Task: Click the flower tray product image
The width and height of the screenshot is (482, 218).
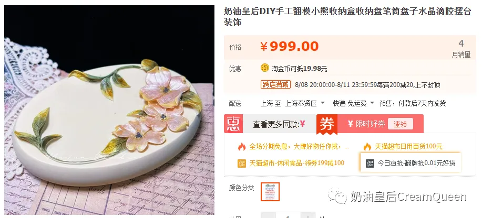Action: pyautogui.click(x=109, y=110)
